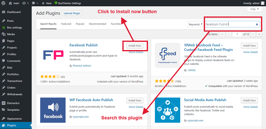Switch to the Popular tab
Viewport: 266px width, 129px height.
coord(80,24)
